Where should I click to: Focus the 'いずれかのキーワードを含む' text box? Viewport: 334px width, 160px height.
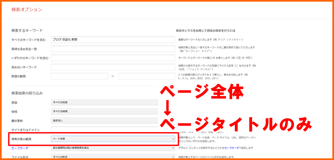(x=113, y=58)
